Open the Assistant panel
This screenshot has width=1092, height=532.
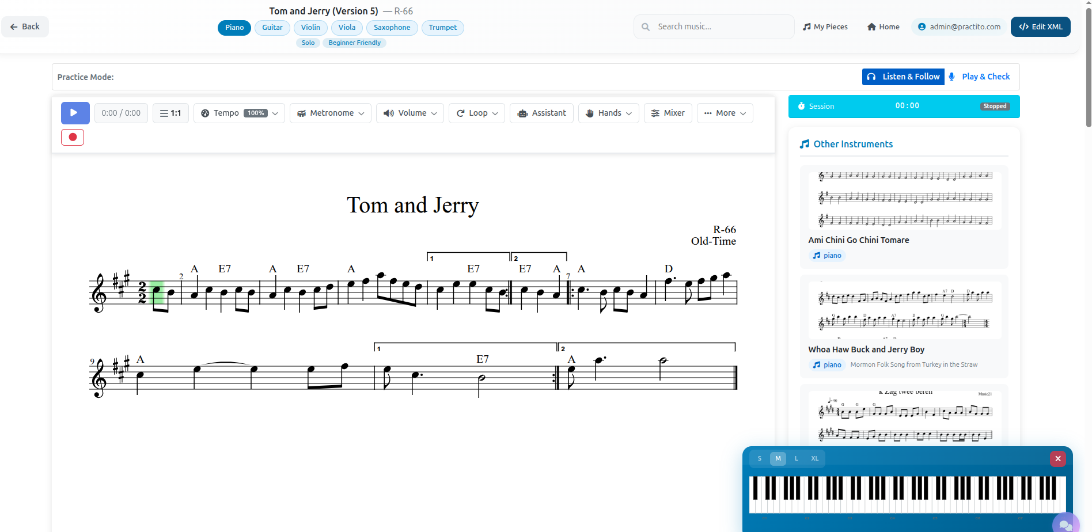[541, 113]
